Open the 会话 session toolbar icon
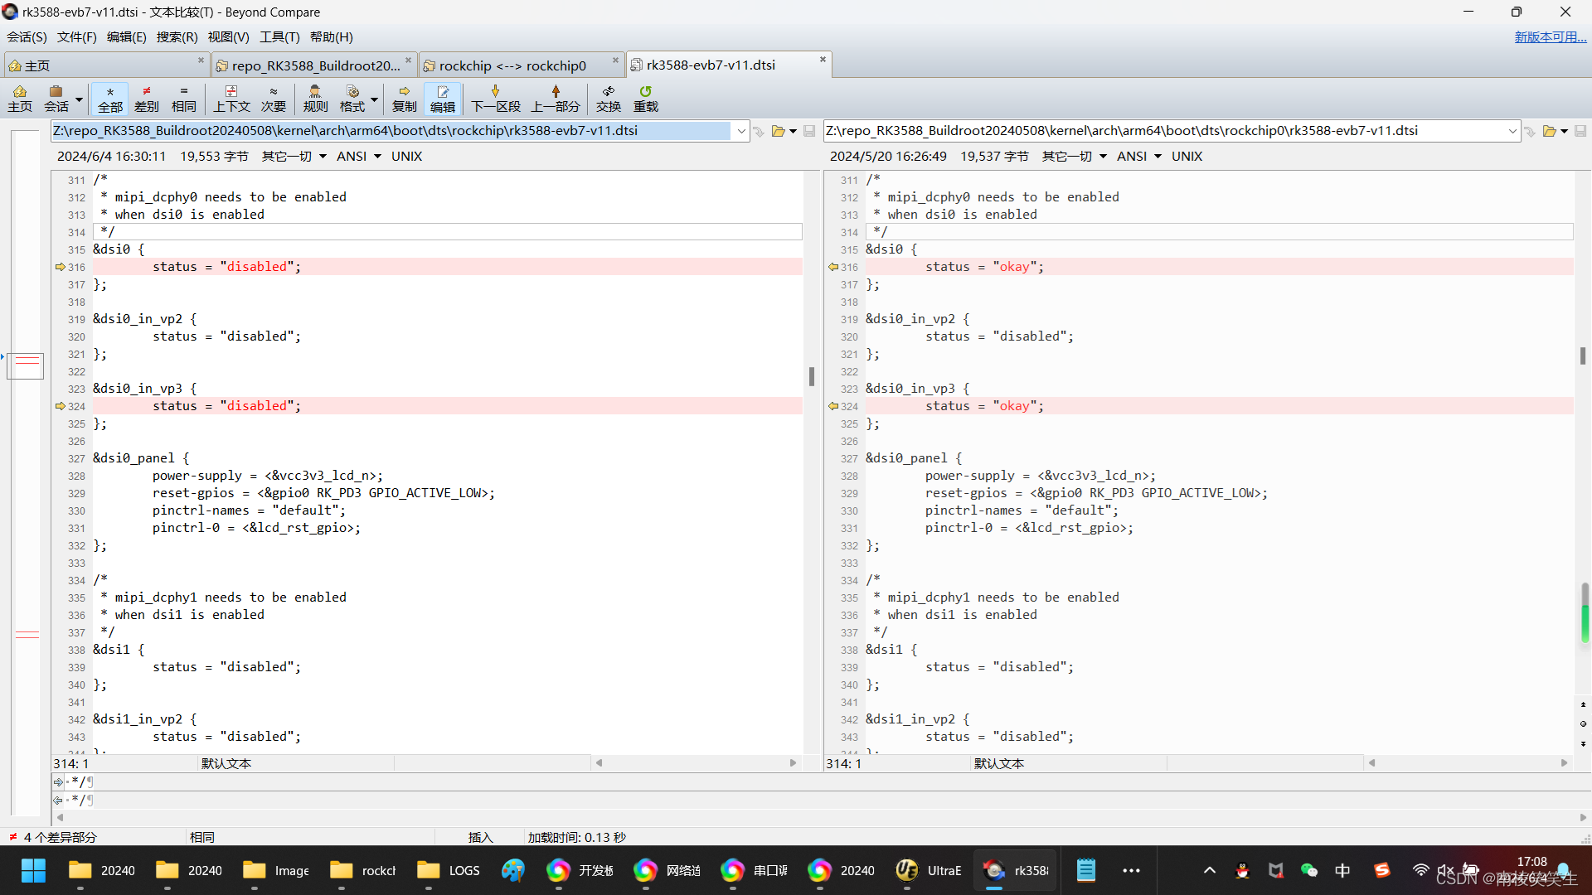 (x=56, y=98)
